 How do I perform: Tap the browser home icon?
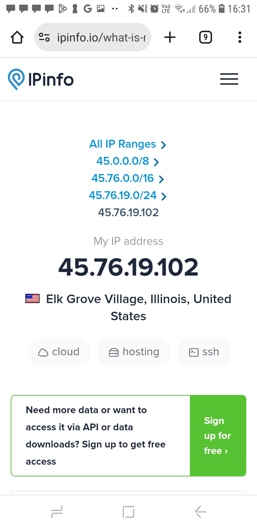(x=17, y=37)
